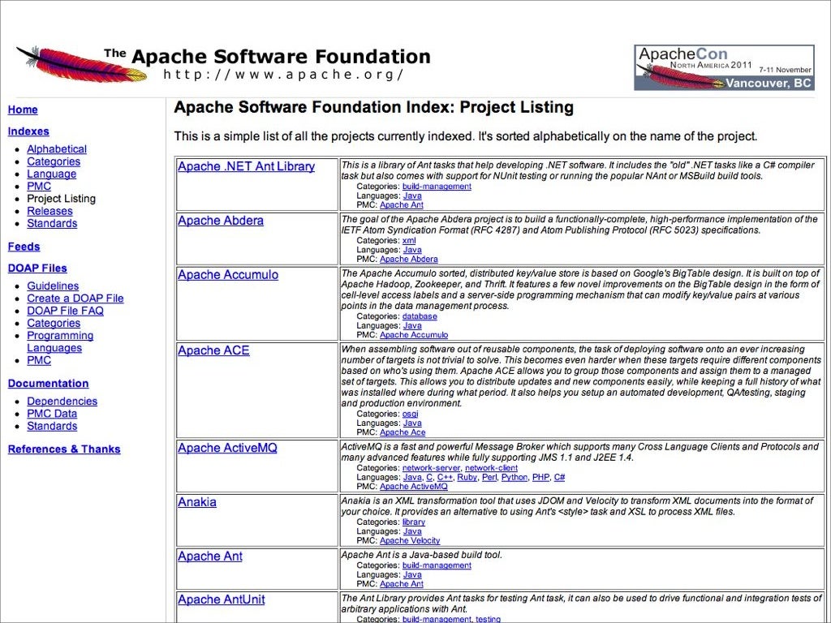Open the Apache ACE project link
Screen dimensions: 831x623
[x=213, y=350]
